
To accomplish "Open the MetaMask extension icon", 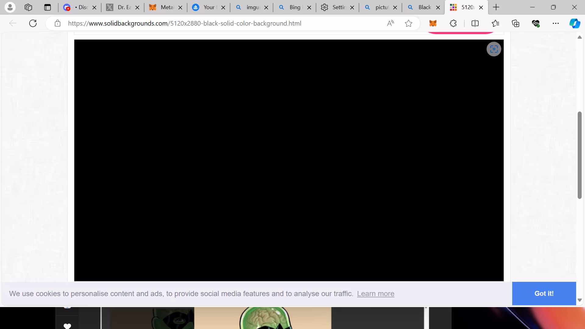I will [433, 23].
